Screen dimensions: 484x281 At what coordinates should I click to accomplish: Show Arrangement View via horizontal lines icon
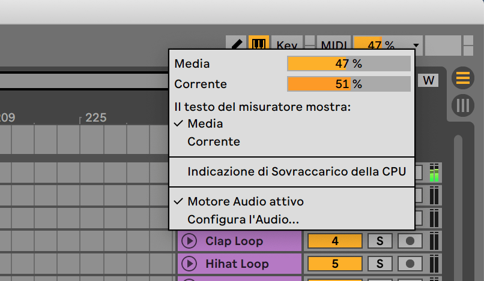463,77
